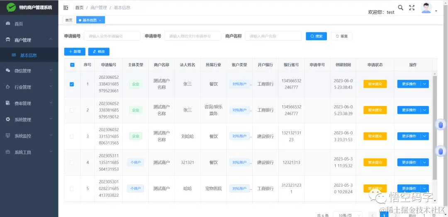
Task: Check the checkbox for row 3
Action: pyautogui.click(x=72, y=136)
